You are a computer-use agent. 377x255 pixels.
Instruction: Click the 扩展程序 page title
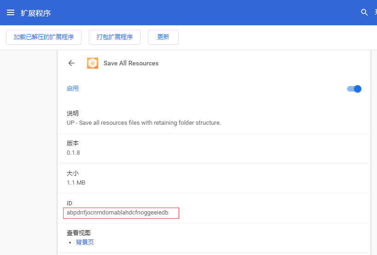pyautogui.click(x=35, y=13)
